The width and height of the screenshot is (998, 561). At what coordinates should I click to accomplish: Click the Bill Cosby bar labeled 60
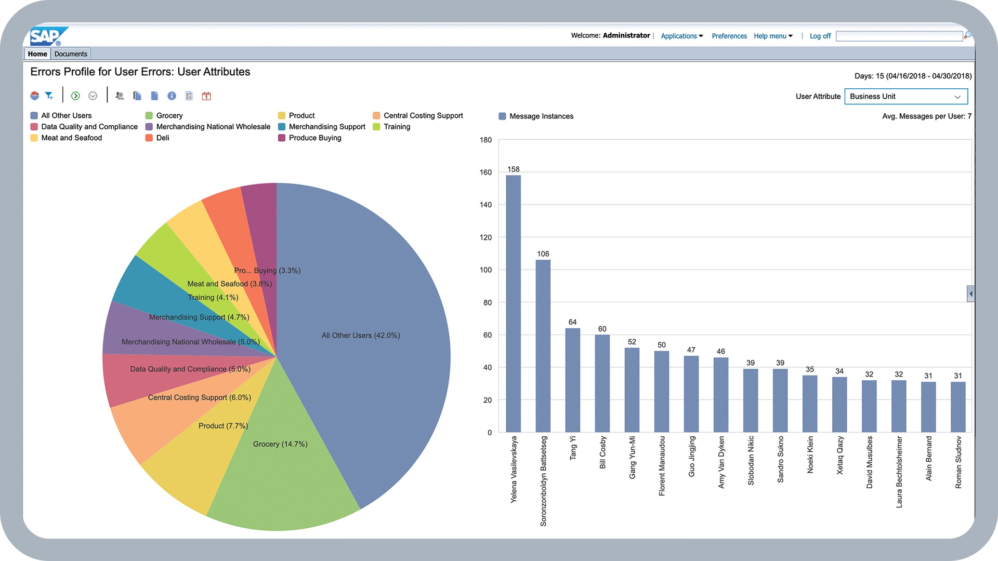click(x=602, y=383)
